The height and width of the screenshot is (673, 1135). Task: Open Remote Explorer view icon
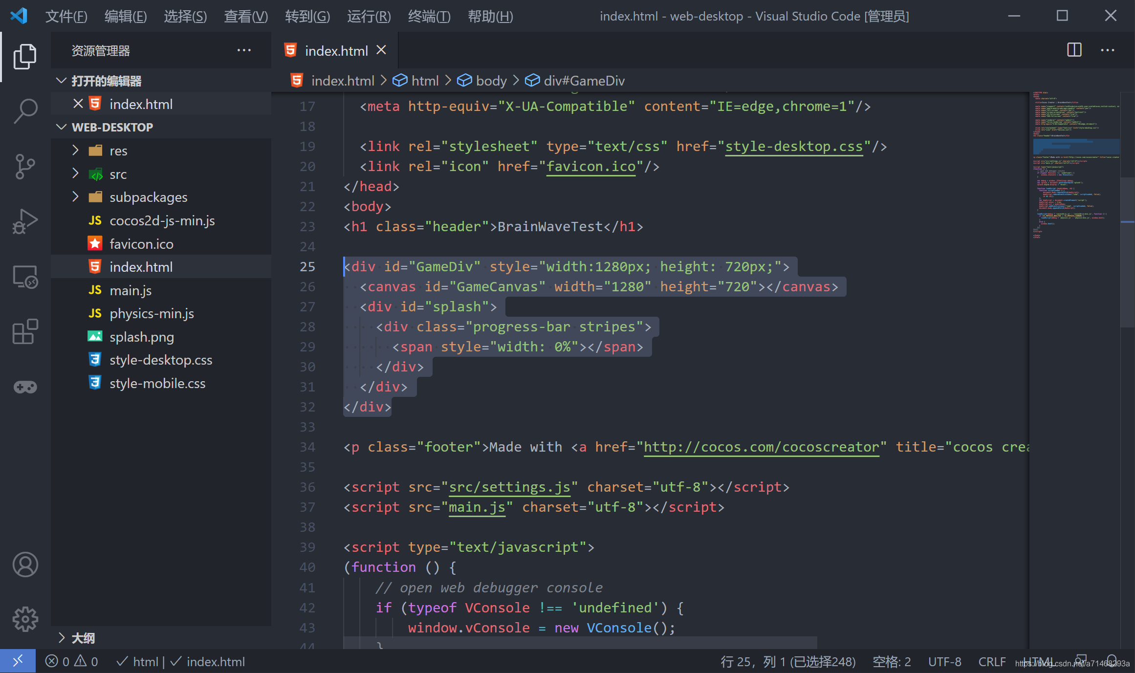pyautogui.click(x=25, y=277)
